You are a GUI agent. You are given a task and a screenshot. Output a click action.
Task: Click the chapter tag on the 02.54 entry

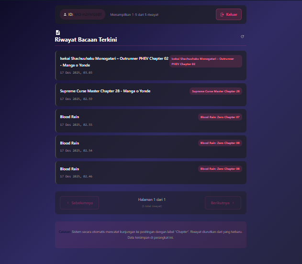click(220, 143)
